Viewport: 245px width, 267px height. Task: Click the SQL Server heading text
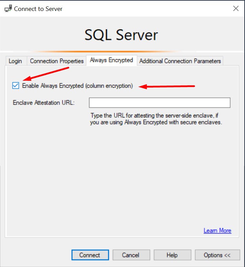point(121,35)
